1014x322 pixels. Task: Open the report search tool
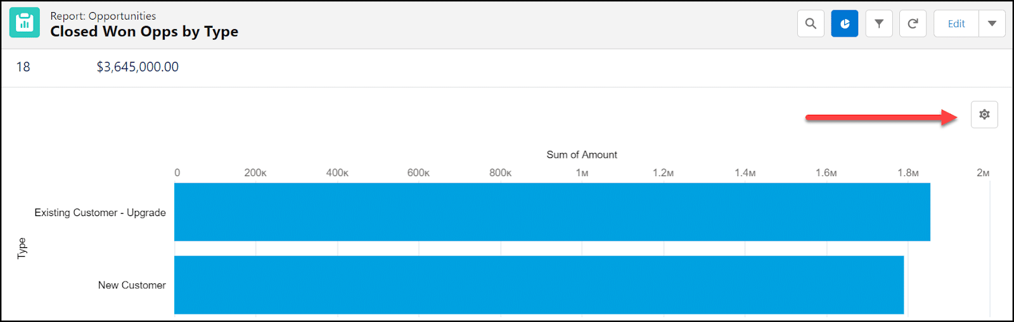tap(811, 23)
